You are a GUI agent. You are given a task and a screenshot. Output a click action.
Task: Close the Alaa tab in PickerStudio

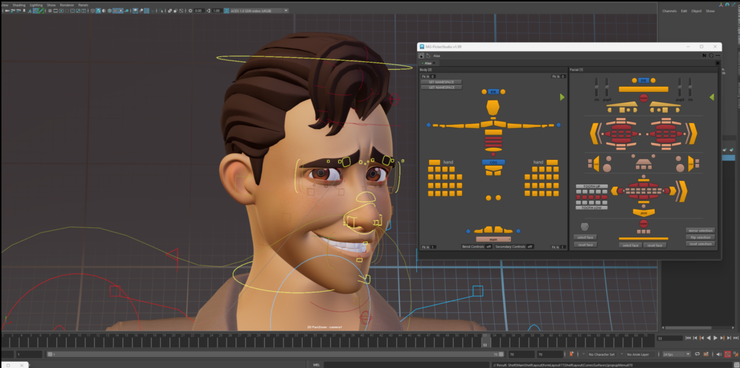pos(434,63)
